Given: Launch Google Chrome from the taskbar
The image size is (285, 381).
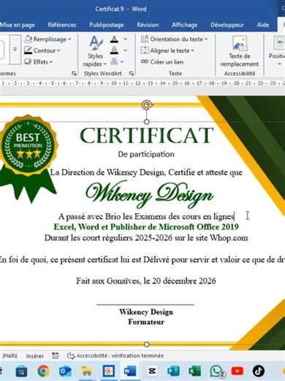Looking at the screenshot, I should 44,371.
